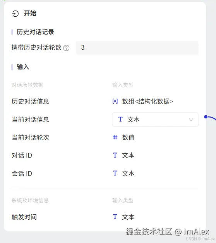
Task: Click the history rounds input field showing 3
Action: click(x=137, y=48)
